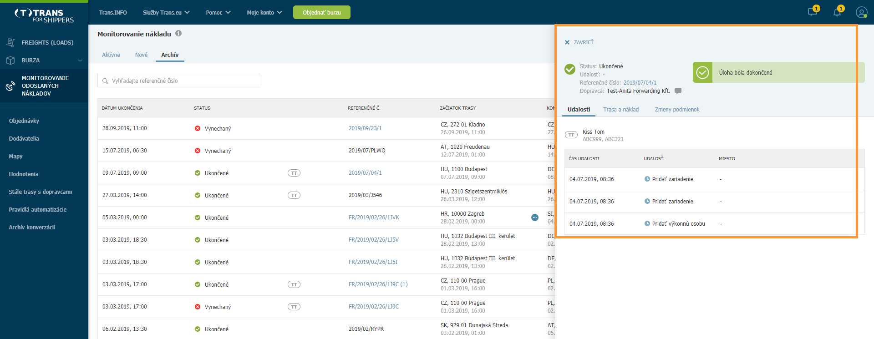Screen dimensions: 874x339
Task: Click Referenčné č. column header
Action: coord(364,108)
